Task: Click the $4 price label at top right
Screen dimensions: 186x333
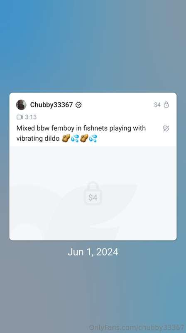Action: pos(157,105)
